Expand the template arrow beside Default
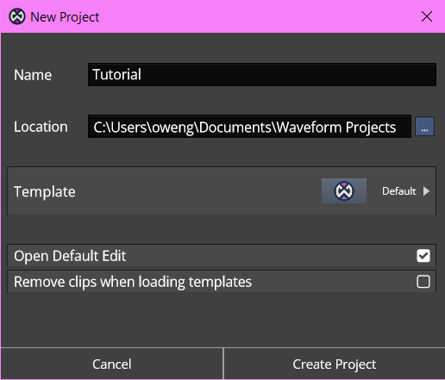 click(427, 191)
